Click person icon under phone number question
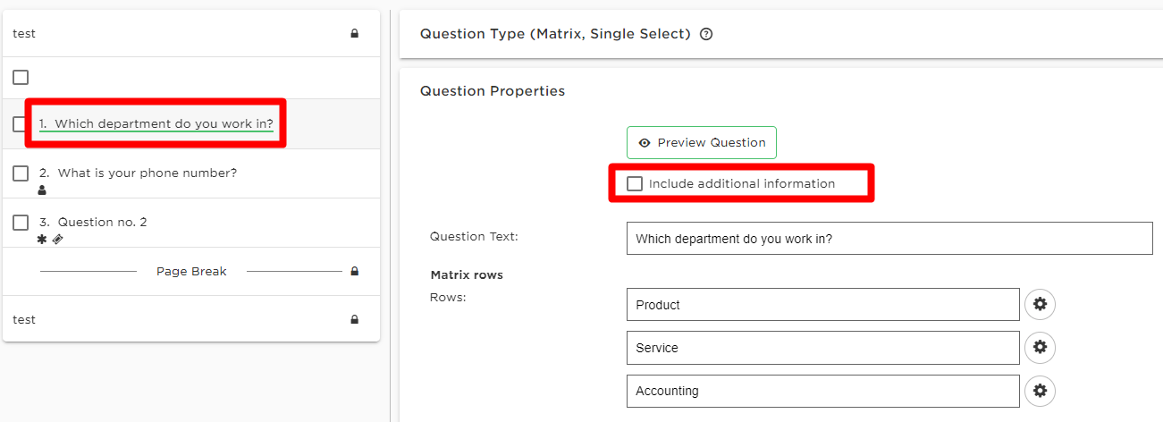Viewport: 1163px width, 422px height. point(42,190)
